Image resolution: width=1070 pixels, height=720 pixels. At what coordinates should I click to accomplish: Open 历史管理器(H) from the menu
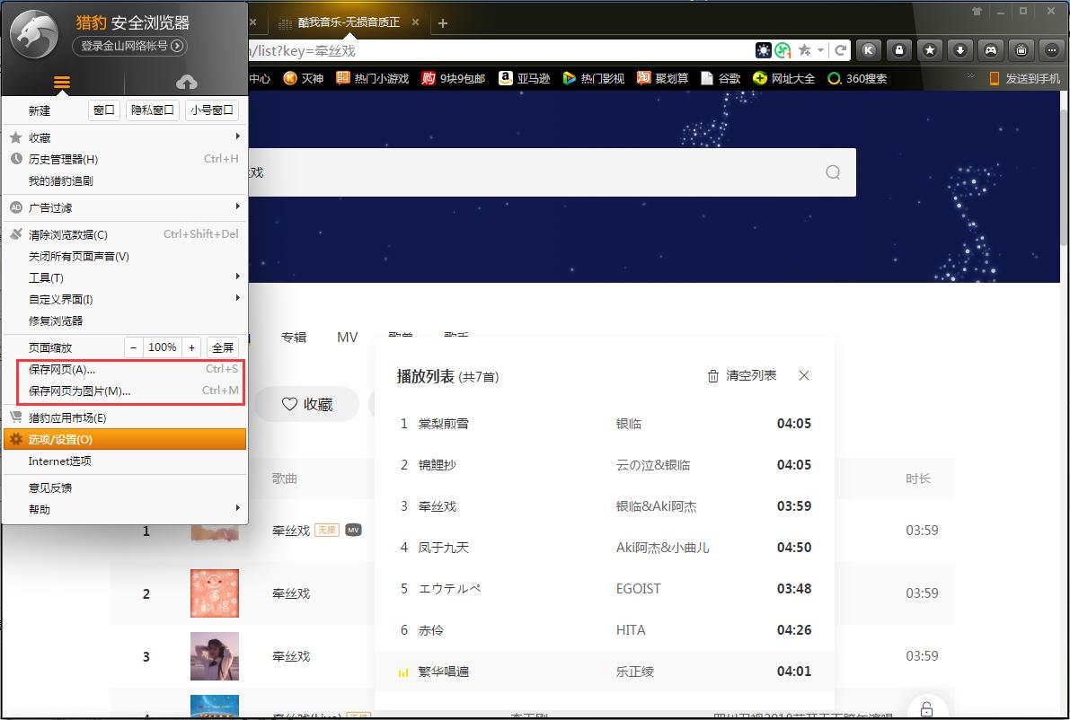63,159
